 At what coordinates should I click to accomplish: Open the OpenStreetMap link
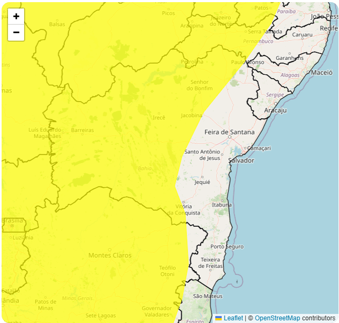tap(277, 318)
